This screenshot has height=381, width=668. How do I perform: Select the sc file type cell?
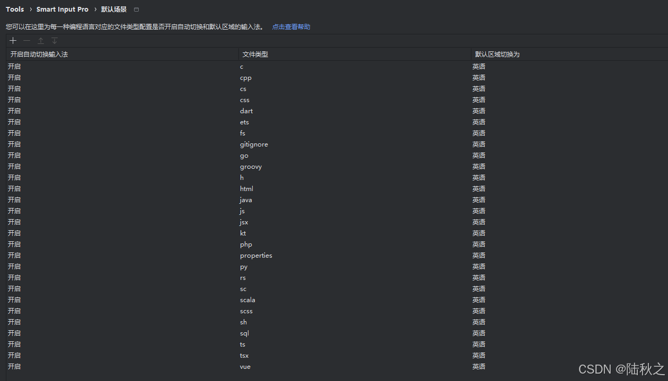243,289
